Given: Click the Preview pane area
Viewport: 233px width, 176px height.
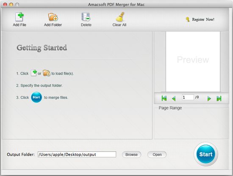Looking at the screenshot, I should (x=193, y=62).
